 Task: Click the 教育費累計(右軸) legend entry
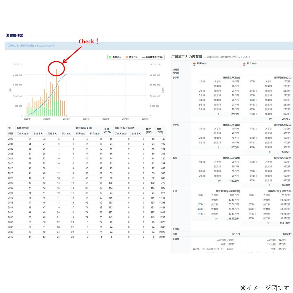click(152, 57)
